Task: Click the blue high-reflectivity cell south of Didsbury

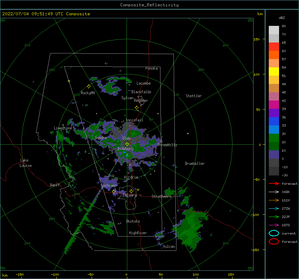Action: [x=125, y=153]
